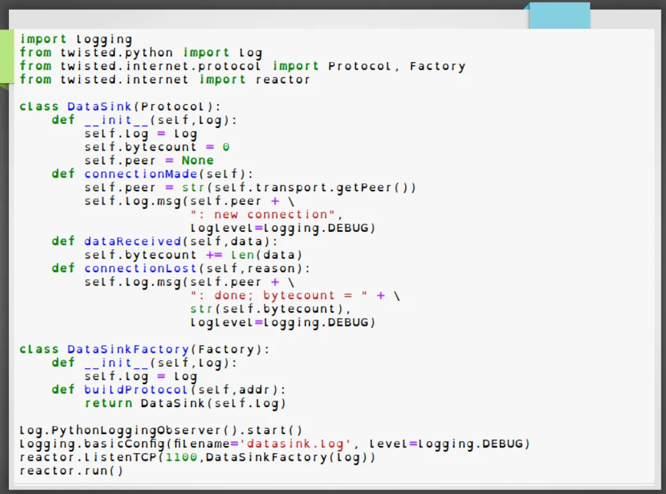Select the 'from twisted.python import log' line
This screenshot has width=666, height=494.
[141, 52]
